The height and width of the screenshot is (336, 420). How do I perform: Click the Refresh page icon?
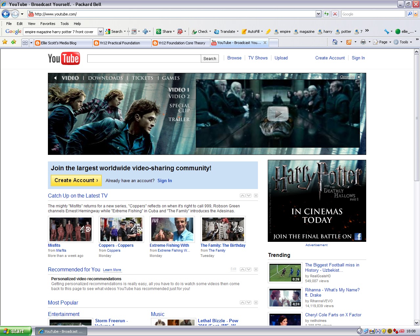tap(326, 14)
